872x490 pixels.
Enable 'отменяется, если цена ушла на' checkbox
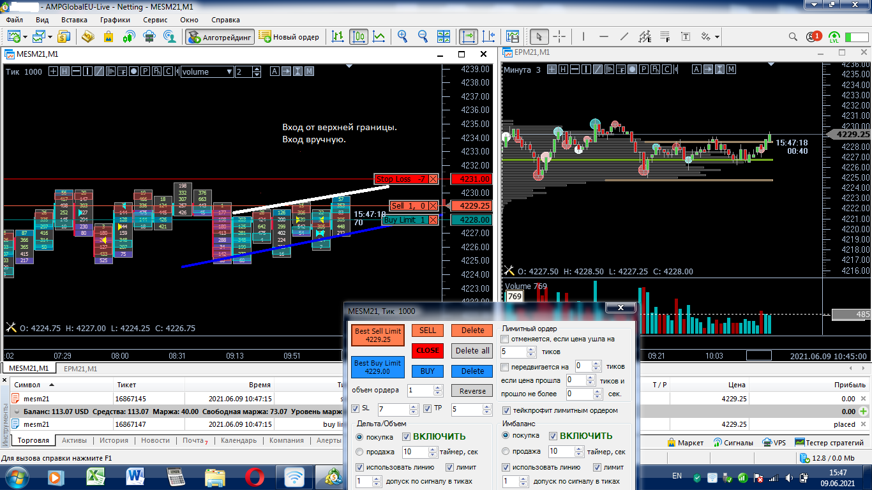coord(506,339)
